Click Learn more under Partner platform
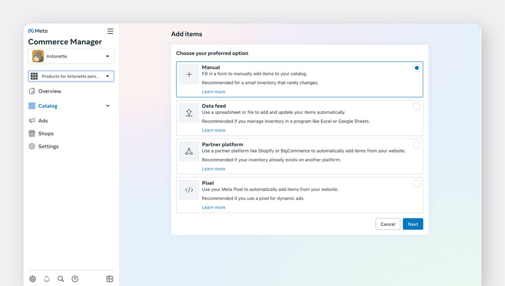The height and width of the screenshot is (286, 505). pyautogui.click(x=213, y=168)
